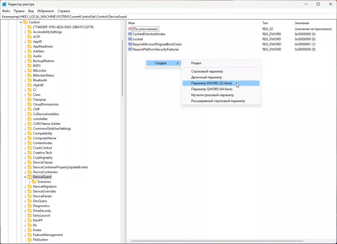The image size is (337, 244).
Task: Select Раздел in the Создать submenu
Action: tap(196, 63)
